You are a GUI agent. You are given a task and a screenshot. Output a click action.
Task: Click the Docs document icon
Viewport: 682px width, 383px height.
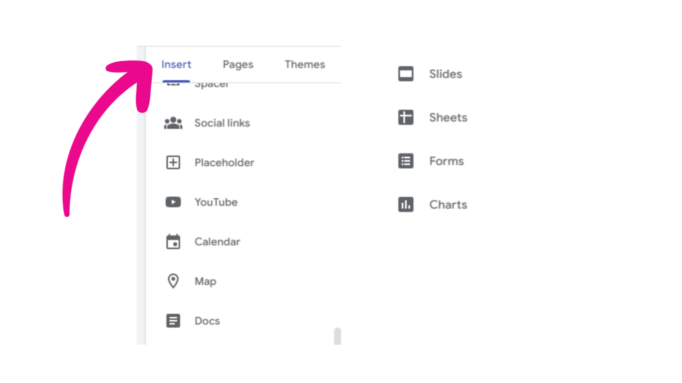(x=173, y=320)
